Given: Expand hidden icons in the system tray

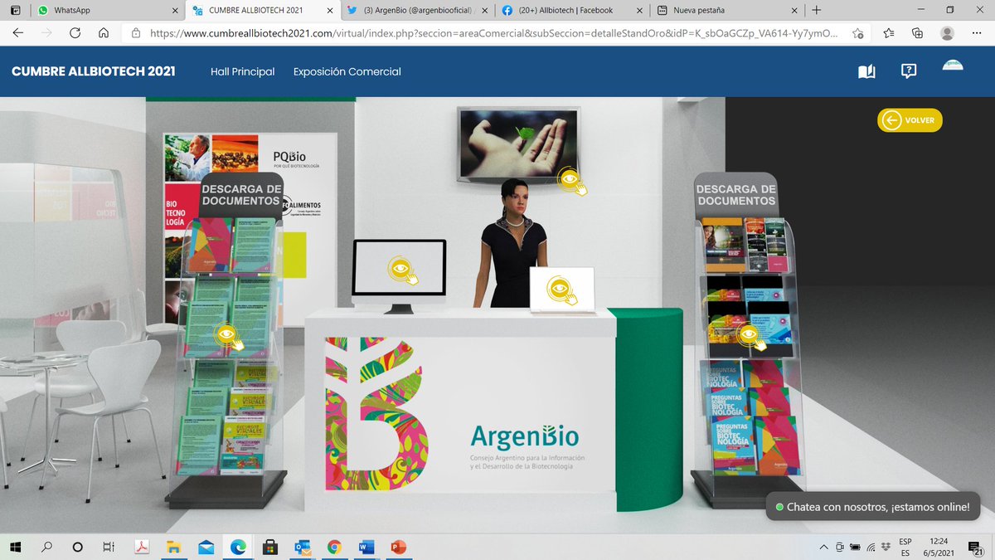Looking at the screenshot, I should click(823, 547).
